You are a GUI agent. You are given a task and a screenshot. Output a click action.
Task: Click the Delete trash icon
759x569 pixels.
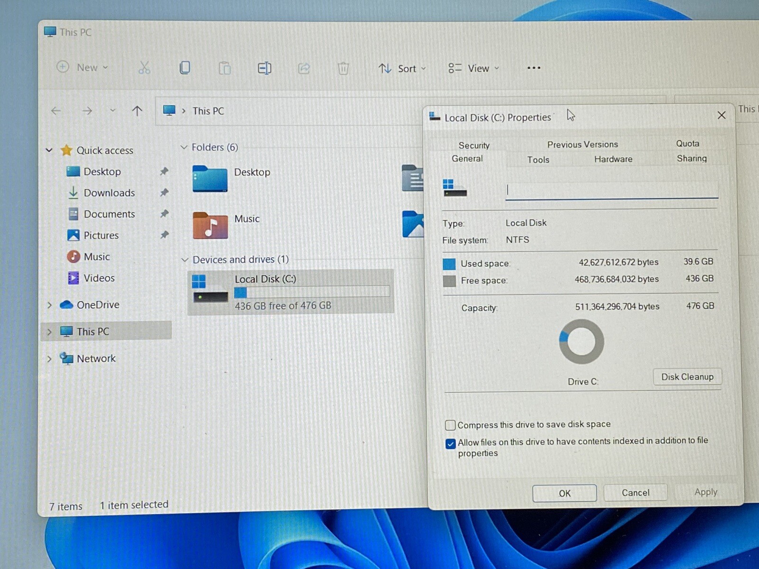pos(343,69)
